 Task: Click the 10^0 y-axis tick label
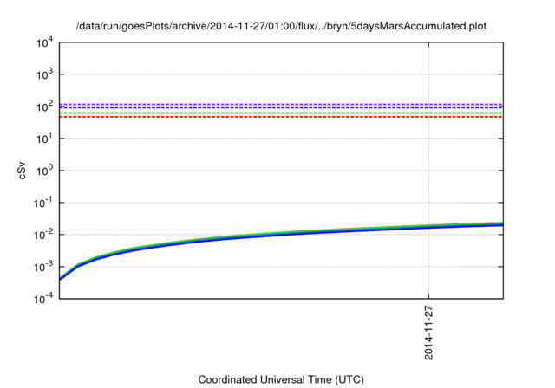point(45,171)
